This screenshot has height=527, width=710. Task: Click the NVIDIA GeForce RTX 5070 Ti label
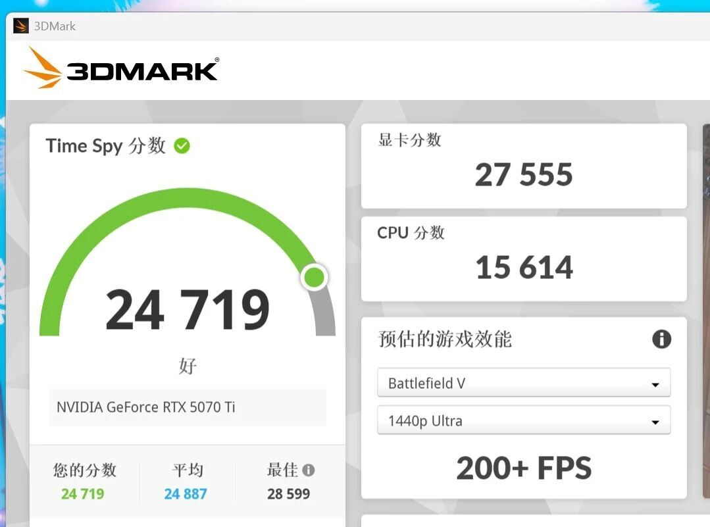[146, 407]
